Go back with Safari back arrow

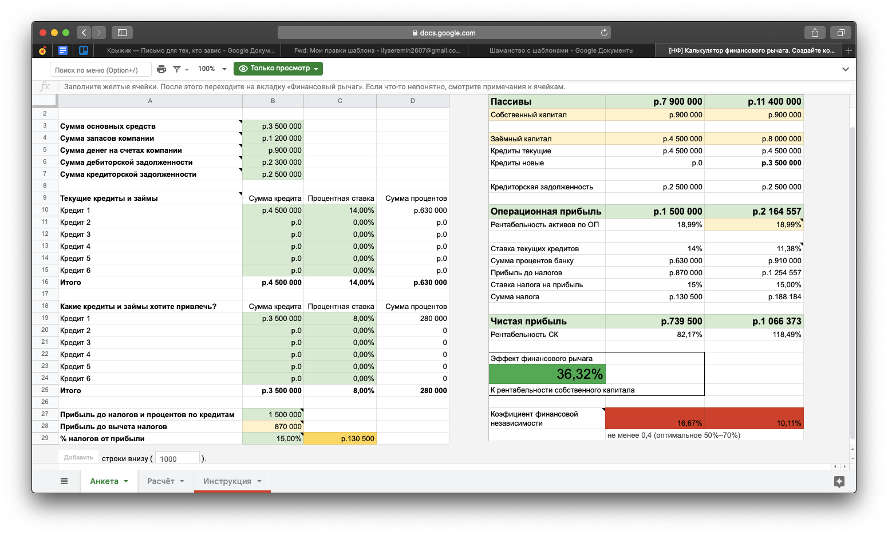click(84, 33)
